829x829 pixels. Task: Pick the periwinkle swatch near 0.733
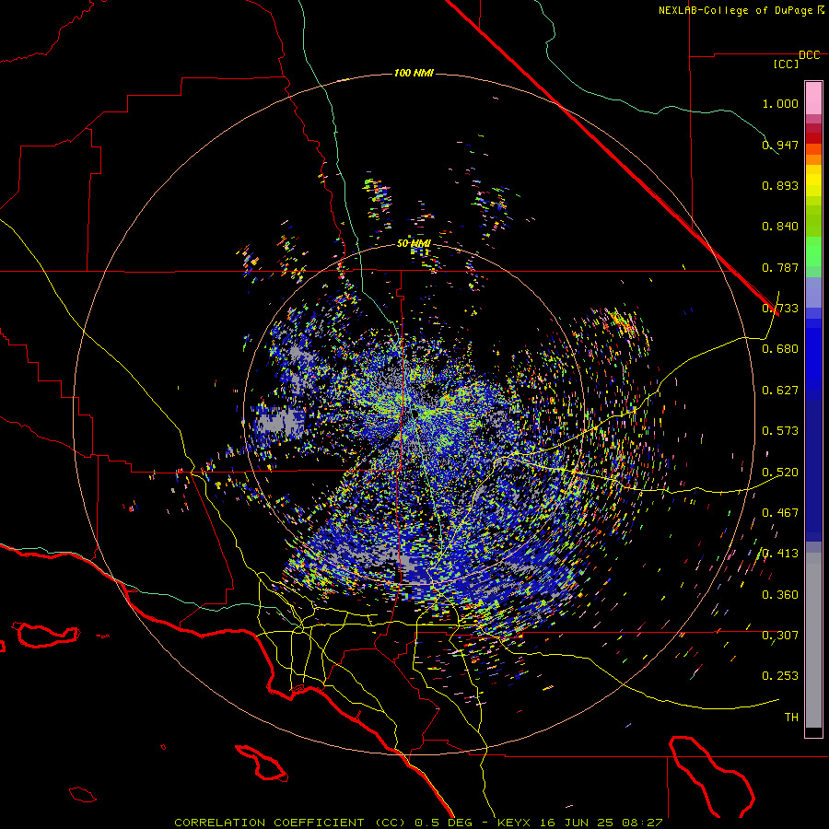813,292
